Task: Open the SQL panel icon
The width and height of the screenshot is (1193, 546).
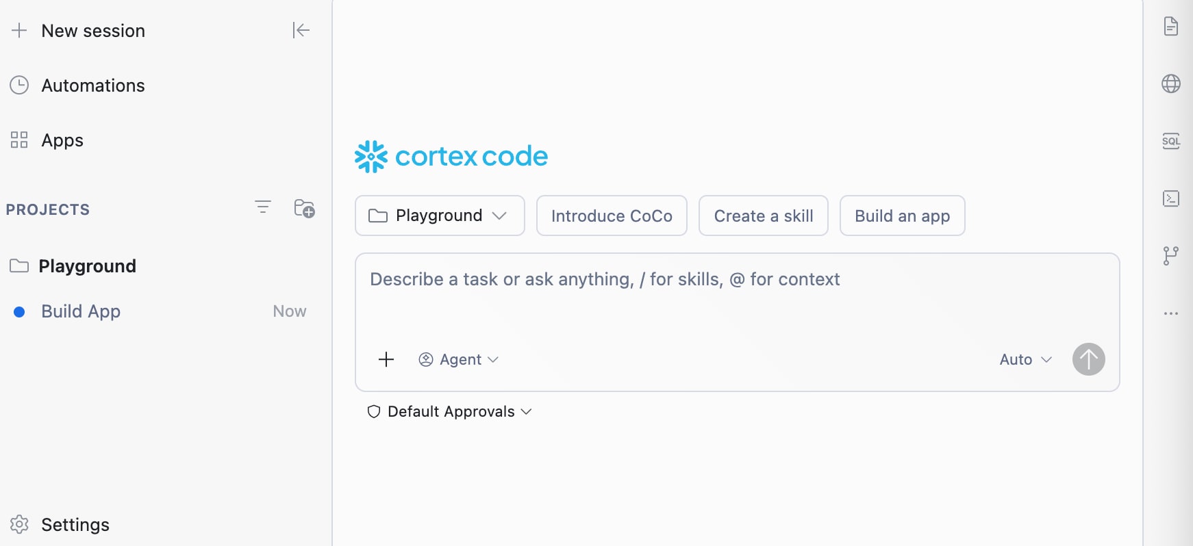Action: (x=1171, y=141)
